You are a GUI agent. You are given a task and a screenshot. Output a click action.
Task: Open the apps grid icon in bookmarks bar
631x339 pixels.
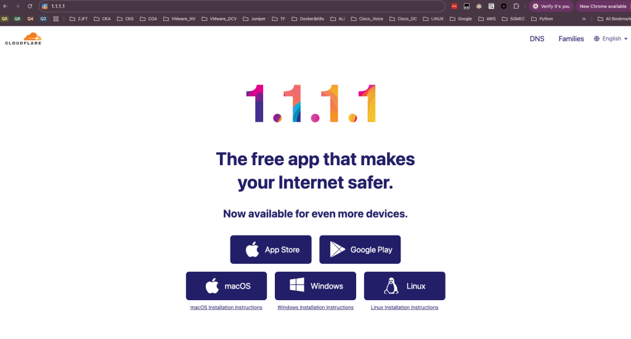click(x=56, y=19)
